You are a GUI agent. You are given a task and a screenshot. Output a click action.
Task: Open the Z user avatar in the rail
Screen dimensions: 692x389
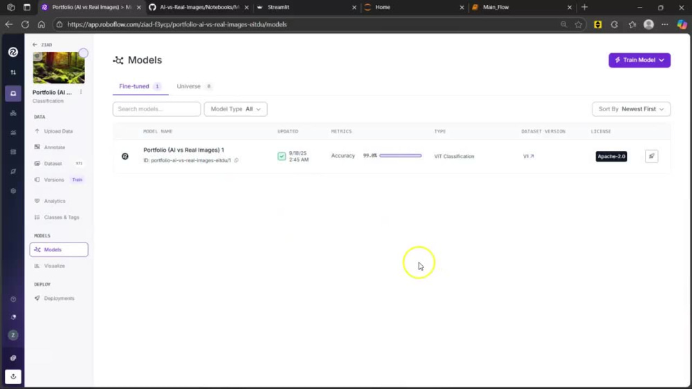[13, 335]
